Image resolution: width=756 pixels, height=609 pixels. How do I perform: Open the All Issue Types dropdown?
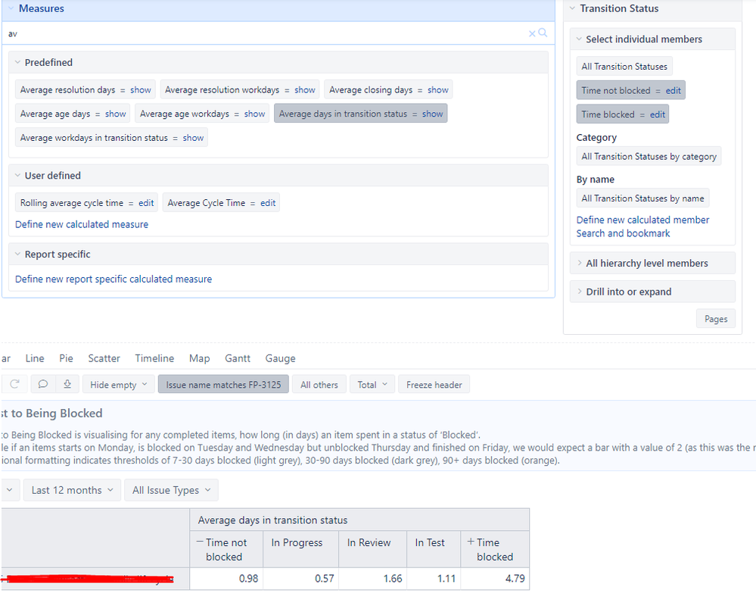point(171,490)
